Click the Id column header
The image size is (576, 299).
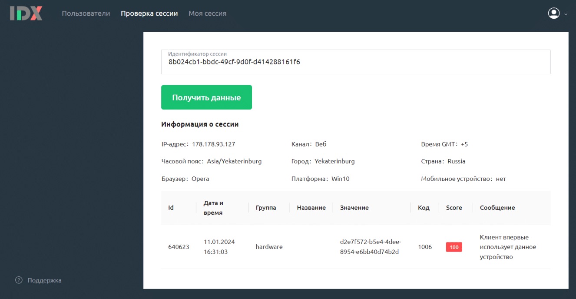tap(171, 208)
